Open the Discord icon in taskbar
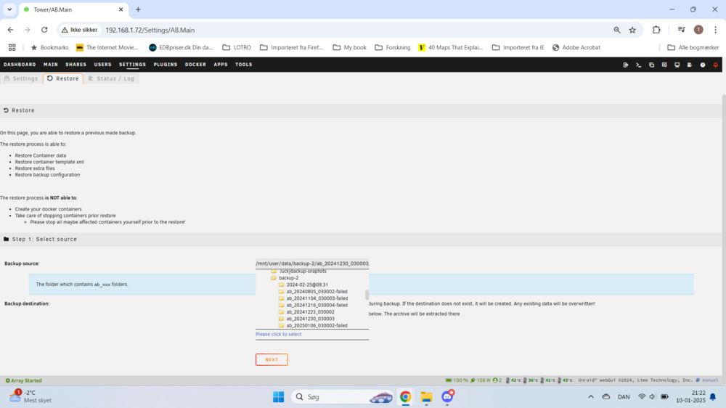726x408 pixels. [x=447, y=396]
